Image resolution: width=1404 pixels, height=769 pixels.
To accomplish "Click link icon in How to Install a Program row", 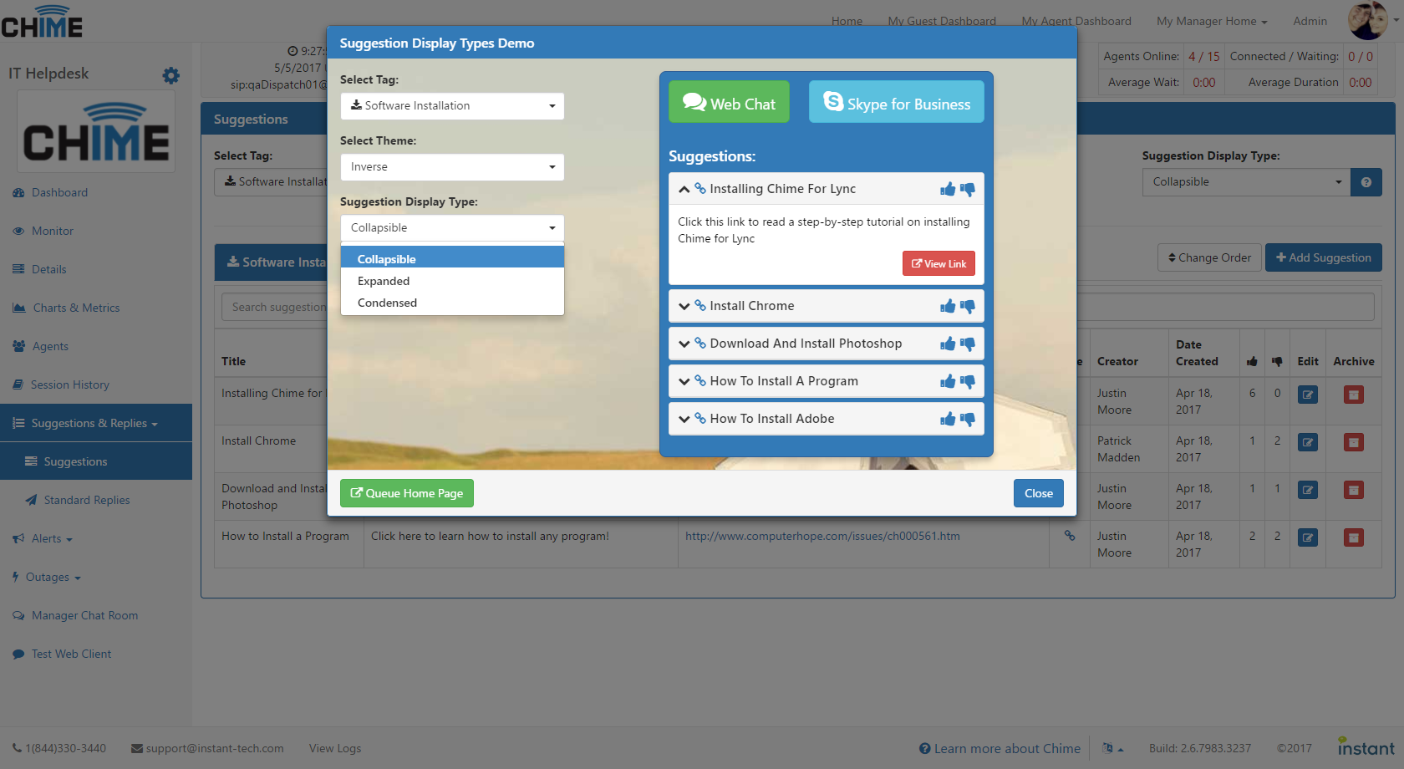I will click(1070, 536).
